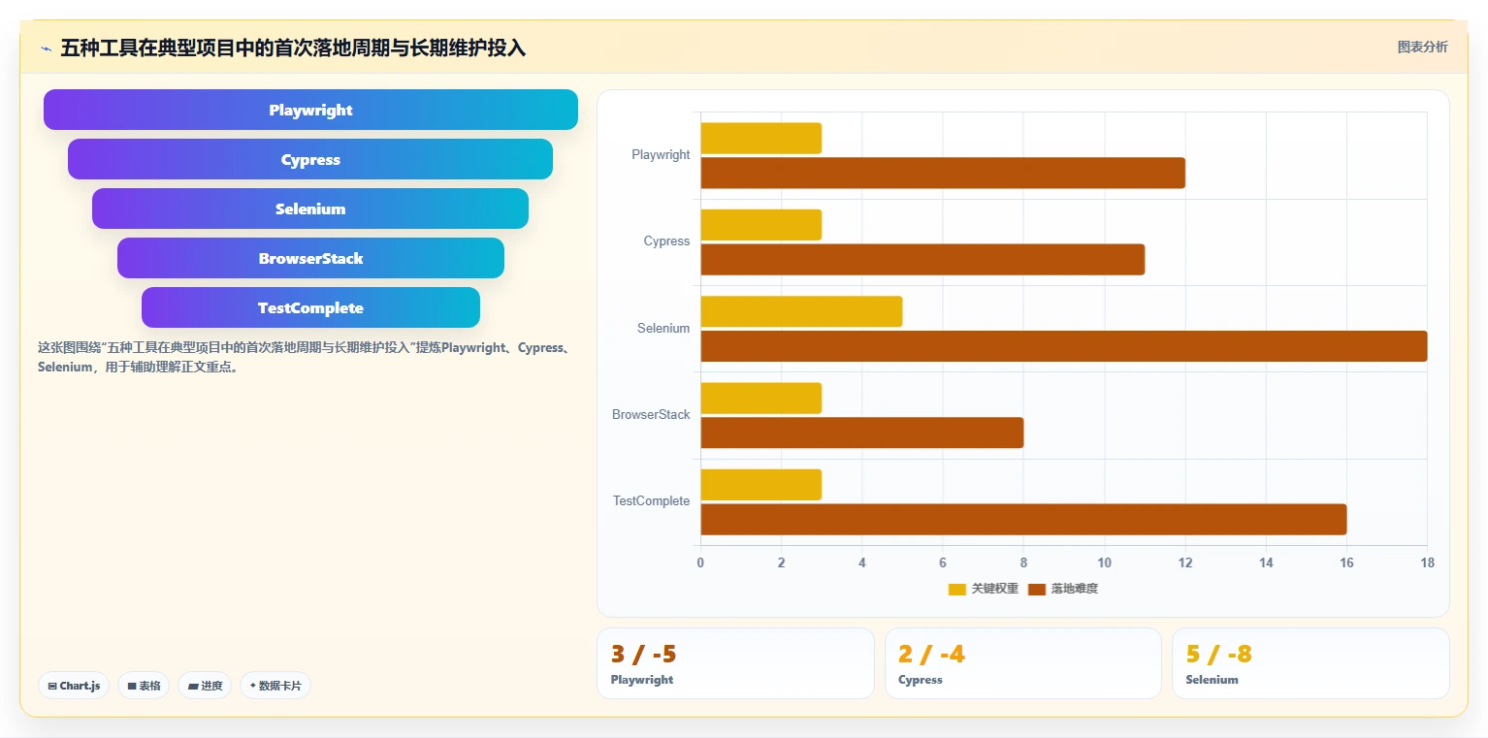Click the heading 五种工具在典型项目中的首次落地周期

point(293,48)
